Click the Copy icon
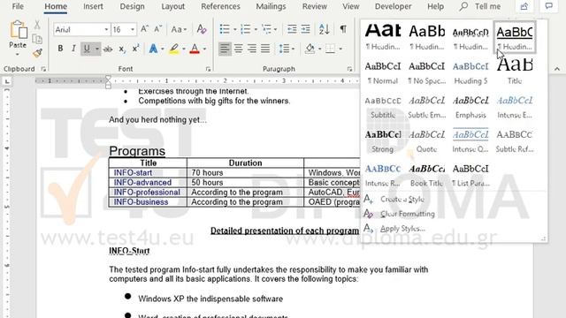The height and width of the screenshot is (318, 566). tap(37, 39)
